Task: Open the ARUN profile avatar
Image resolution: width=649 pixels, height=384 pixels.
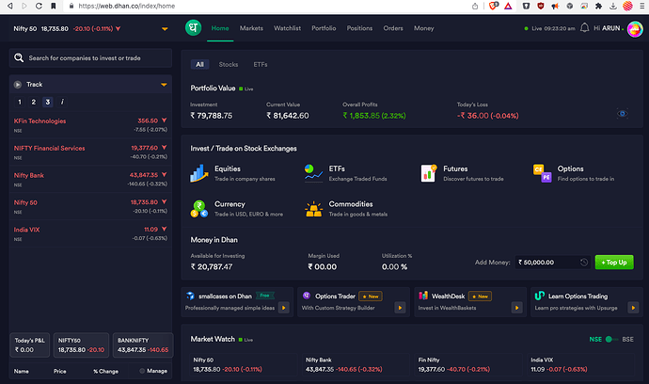Action: click(635, 29)
